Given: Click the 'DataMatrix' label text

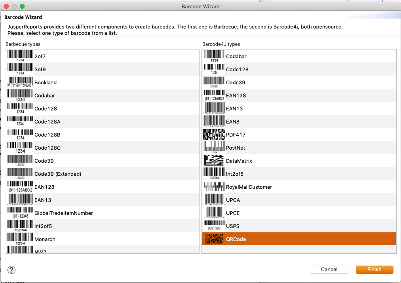Looking at the screenshot, I should (x=239, y=161).
